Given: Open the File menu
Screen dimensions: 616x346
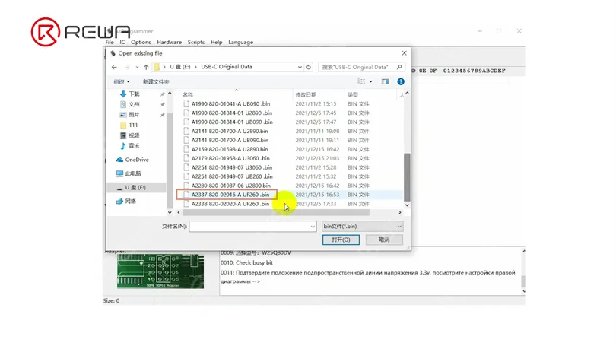Looking at the screenshot, I should point(110,42).
